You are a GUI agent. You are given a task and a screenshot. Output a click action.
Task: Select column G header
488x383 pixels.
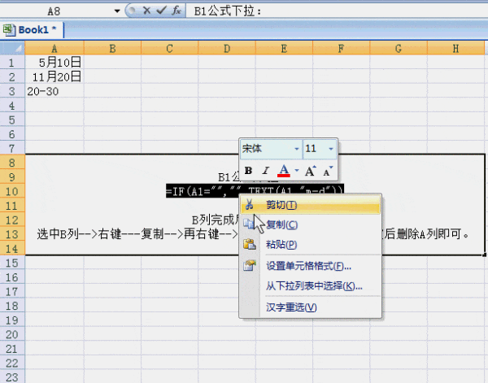pos(399,49)
